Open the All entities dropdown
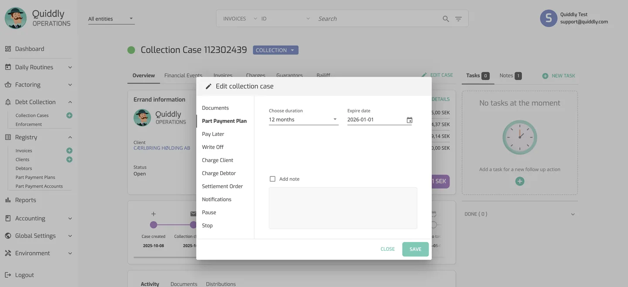 click(x=111, y=19)
